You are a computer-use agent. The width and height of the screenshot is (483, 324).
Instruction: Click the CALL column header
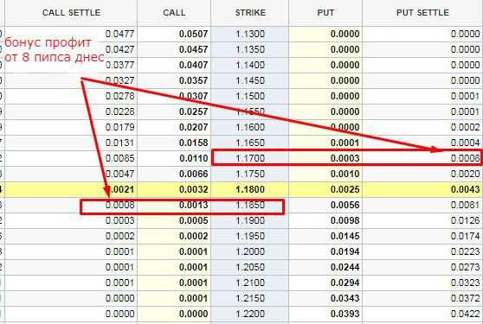(x=174, y=13)
